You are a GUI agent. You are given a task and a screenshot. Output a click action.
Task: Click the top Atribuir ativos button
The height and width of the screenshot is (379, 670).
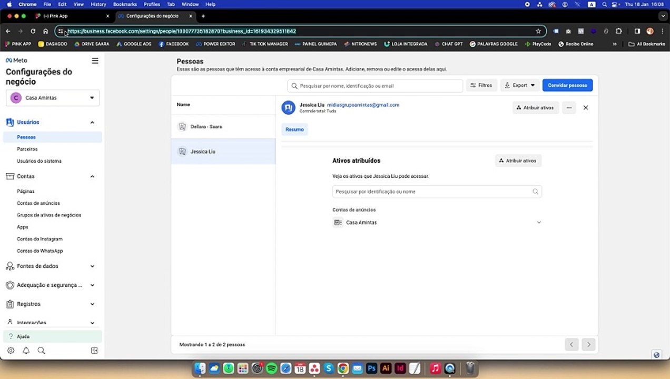pos(535,107)
